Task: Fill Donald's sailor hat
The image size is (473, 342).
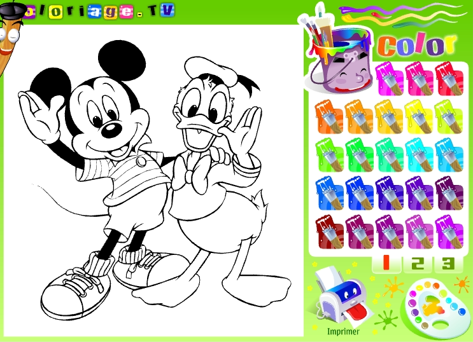Action: point(209,71)
